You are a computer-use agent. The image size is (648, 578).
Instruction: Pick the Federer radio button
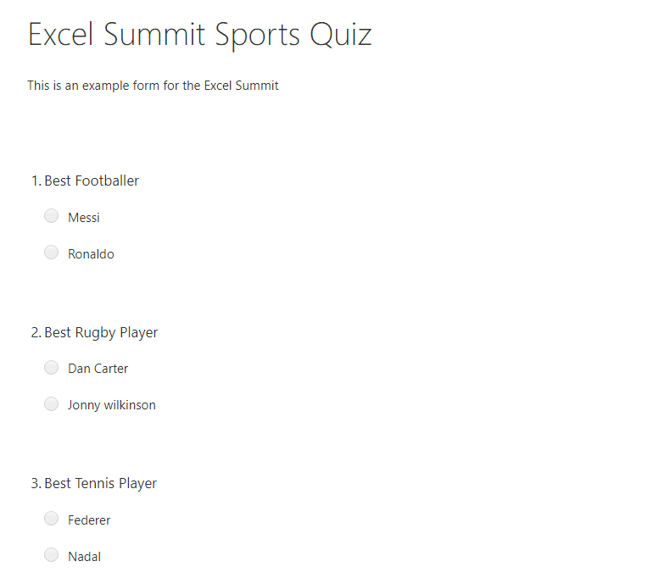pos(51,519)
